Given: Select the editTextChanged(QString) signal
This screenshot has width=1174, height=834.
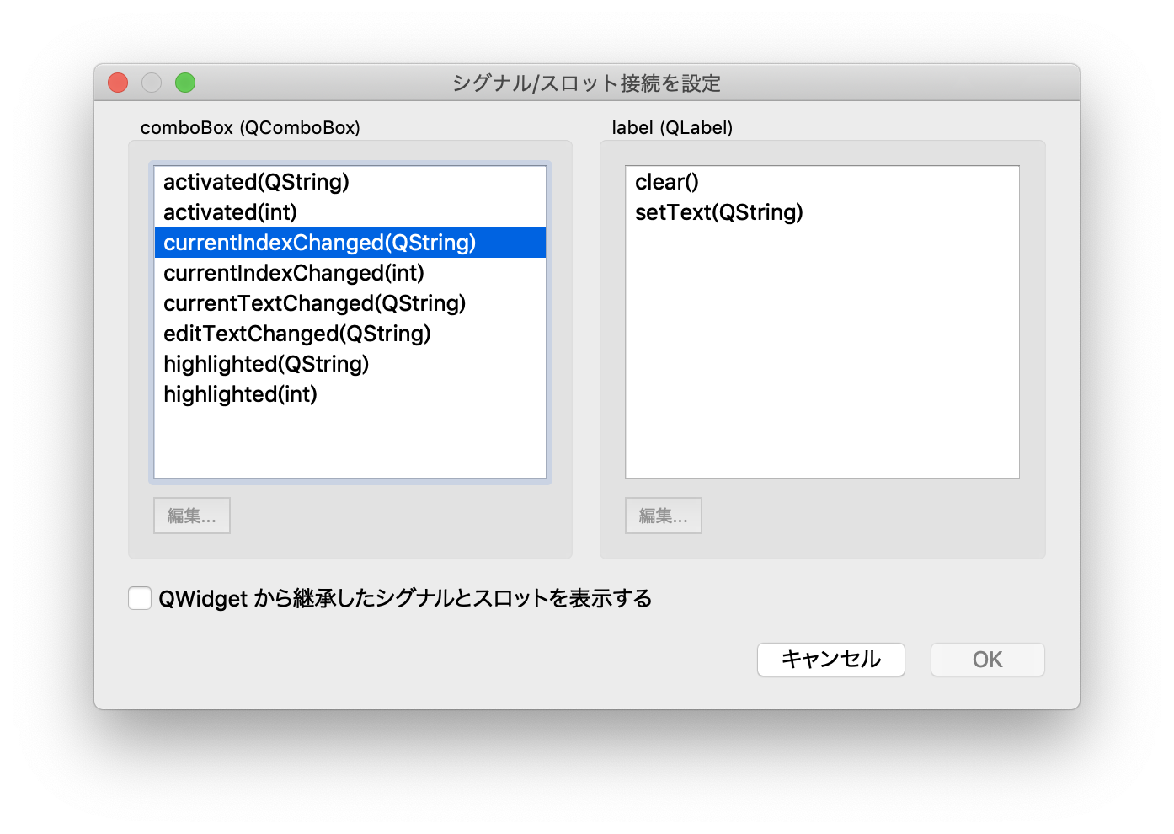Looking at the screenshot, I should click(x=296, y=334).
